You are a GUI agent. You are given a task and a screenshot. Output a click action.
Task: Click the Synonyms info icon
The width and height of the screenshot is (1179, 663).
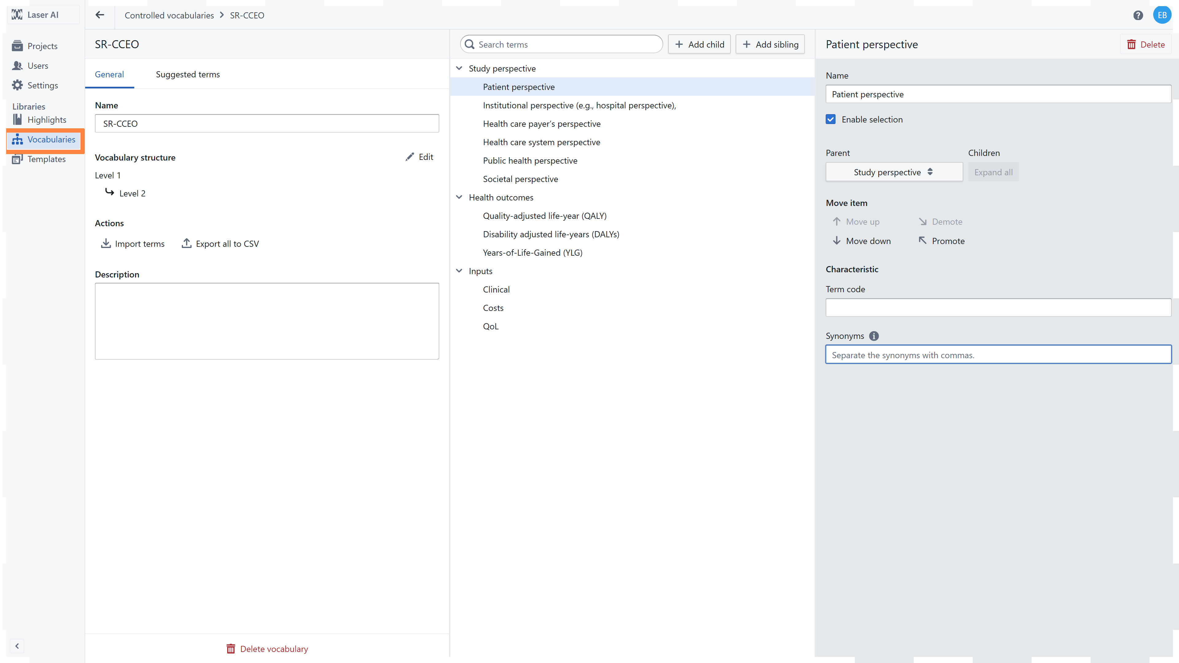pyautogui.click(x=874, y=336)
